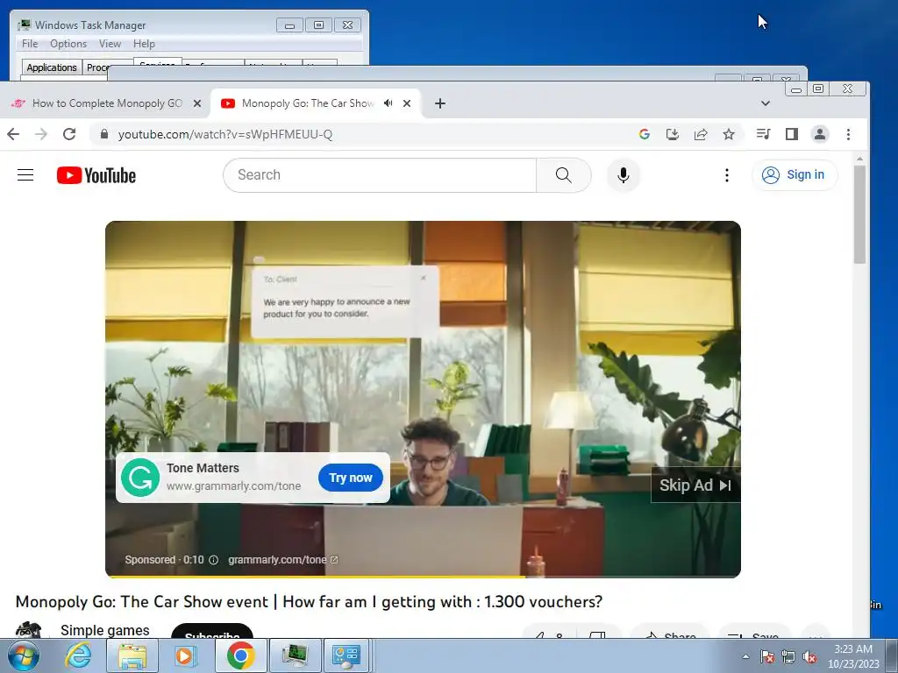This screenshot has width=898, height=673.
Task: Click the Google icon in the address bar
Action: tap(645, 134)
